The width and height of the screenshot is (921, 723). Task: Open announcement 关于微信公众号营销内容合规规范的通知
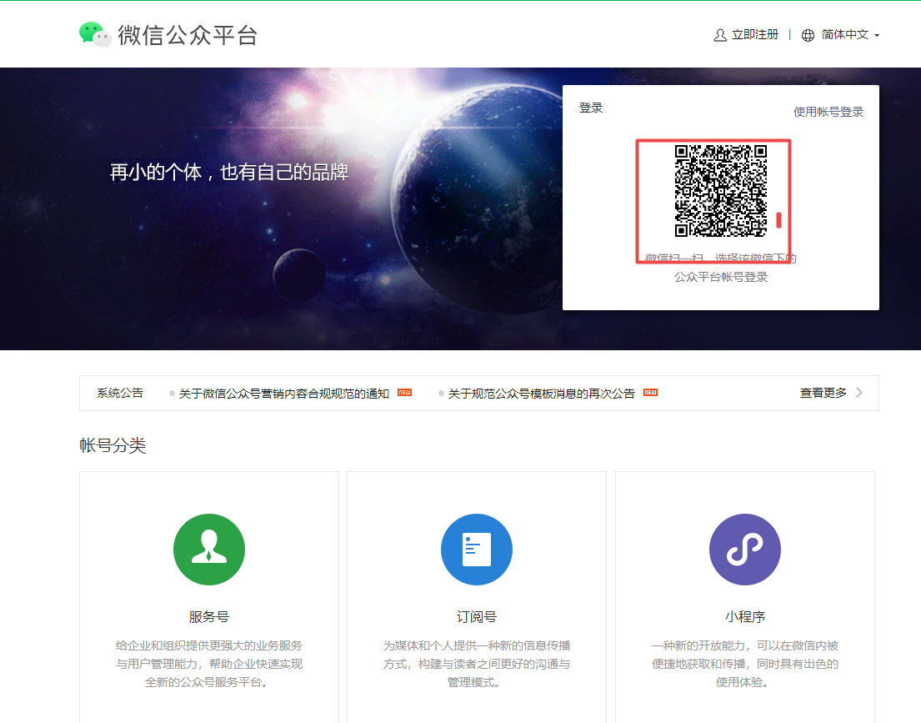coord(283,394)
